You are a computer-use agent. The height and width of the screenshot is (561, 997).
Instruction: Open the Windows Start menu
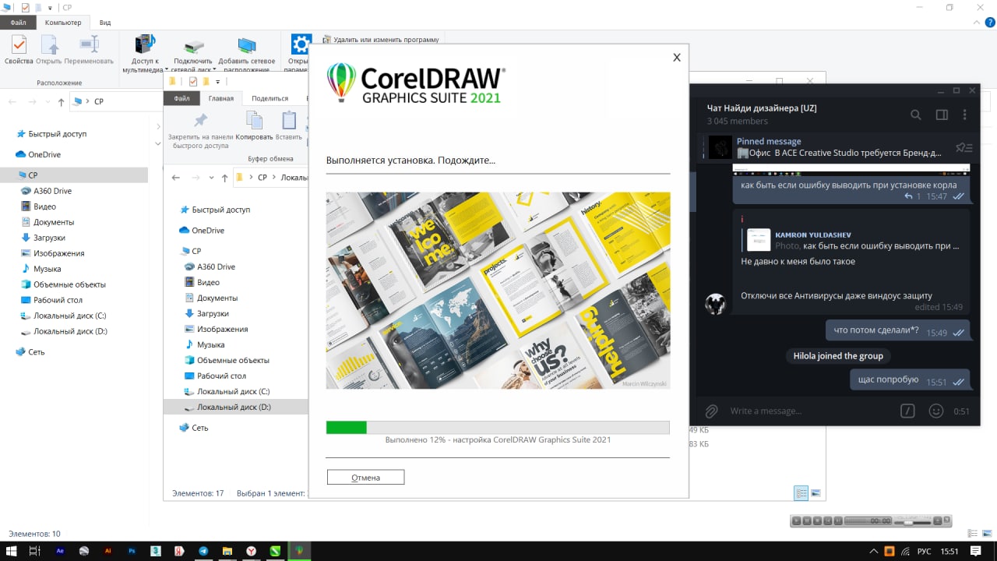11,551
